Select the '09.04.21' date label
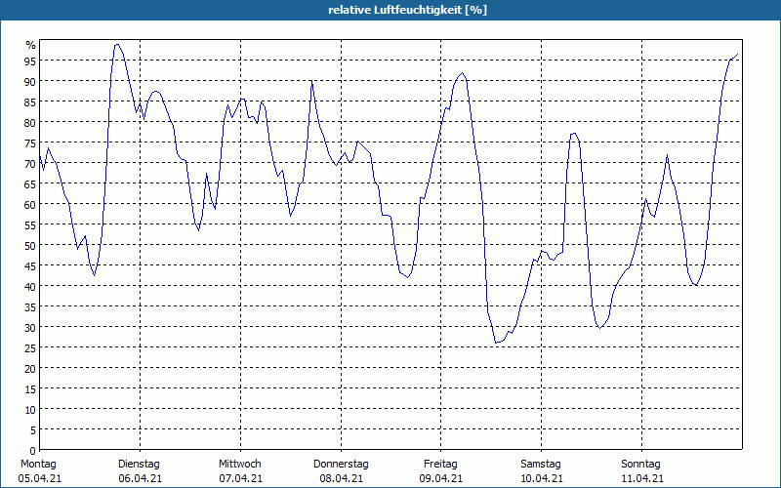Screen dimensions: 781x488 point(441,479)
